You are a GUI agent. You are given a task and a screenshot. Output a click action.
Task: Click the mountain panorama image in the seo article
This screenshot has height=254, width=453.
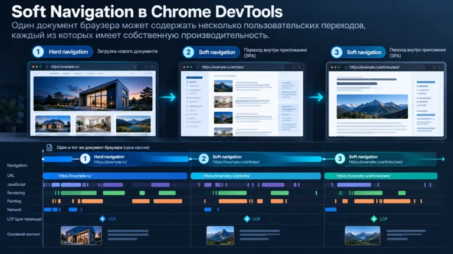[372, 106]
